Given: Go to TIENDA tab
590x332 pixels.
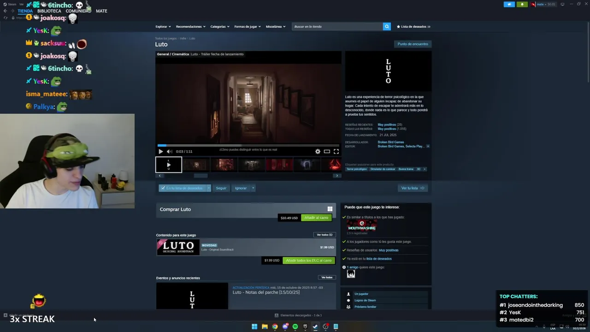Looking at the screenshot, I should click(x=25, y=11).
